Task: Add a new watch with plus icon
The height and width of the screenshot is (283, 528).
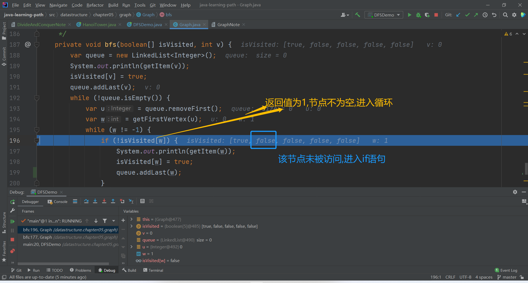Action: 123,220
